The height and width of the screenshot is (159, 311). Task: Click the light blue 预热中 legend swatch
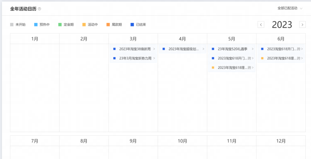point(36,25)
